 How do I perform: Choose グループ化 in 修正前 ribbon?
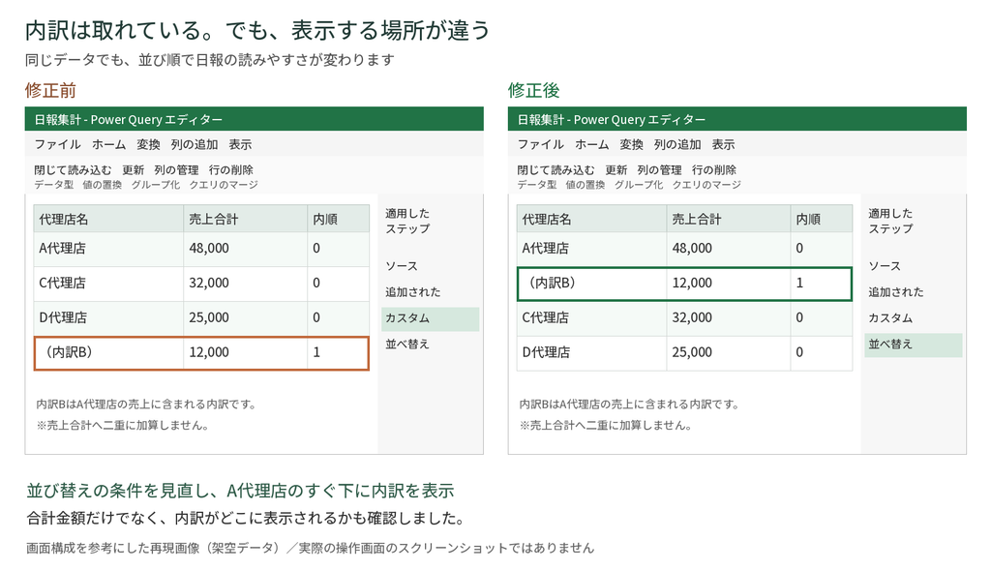(156, 185)
